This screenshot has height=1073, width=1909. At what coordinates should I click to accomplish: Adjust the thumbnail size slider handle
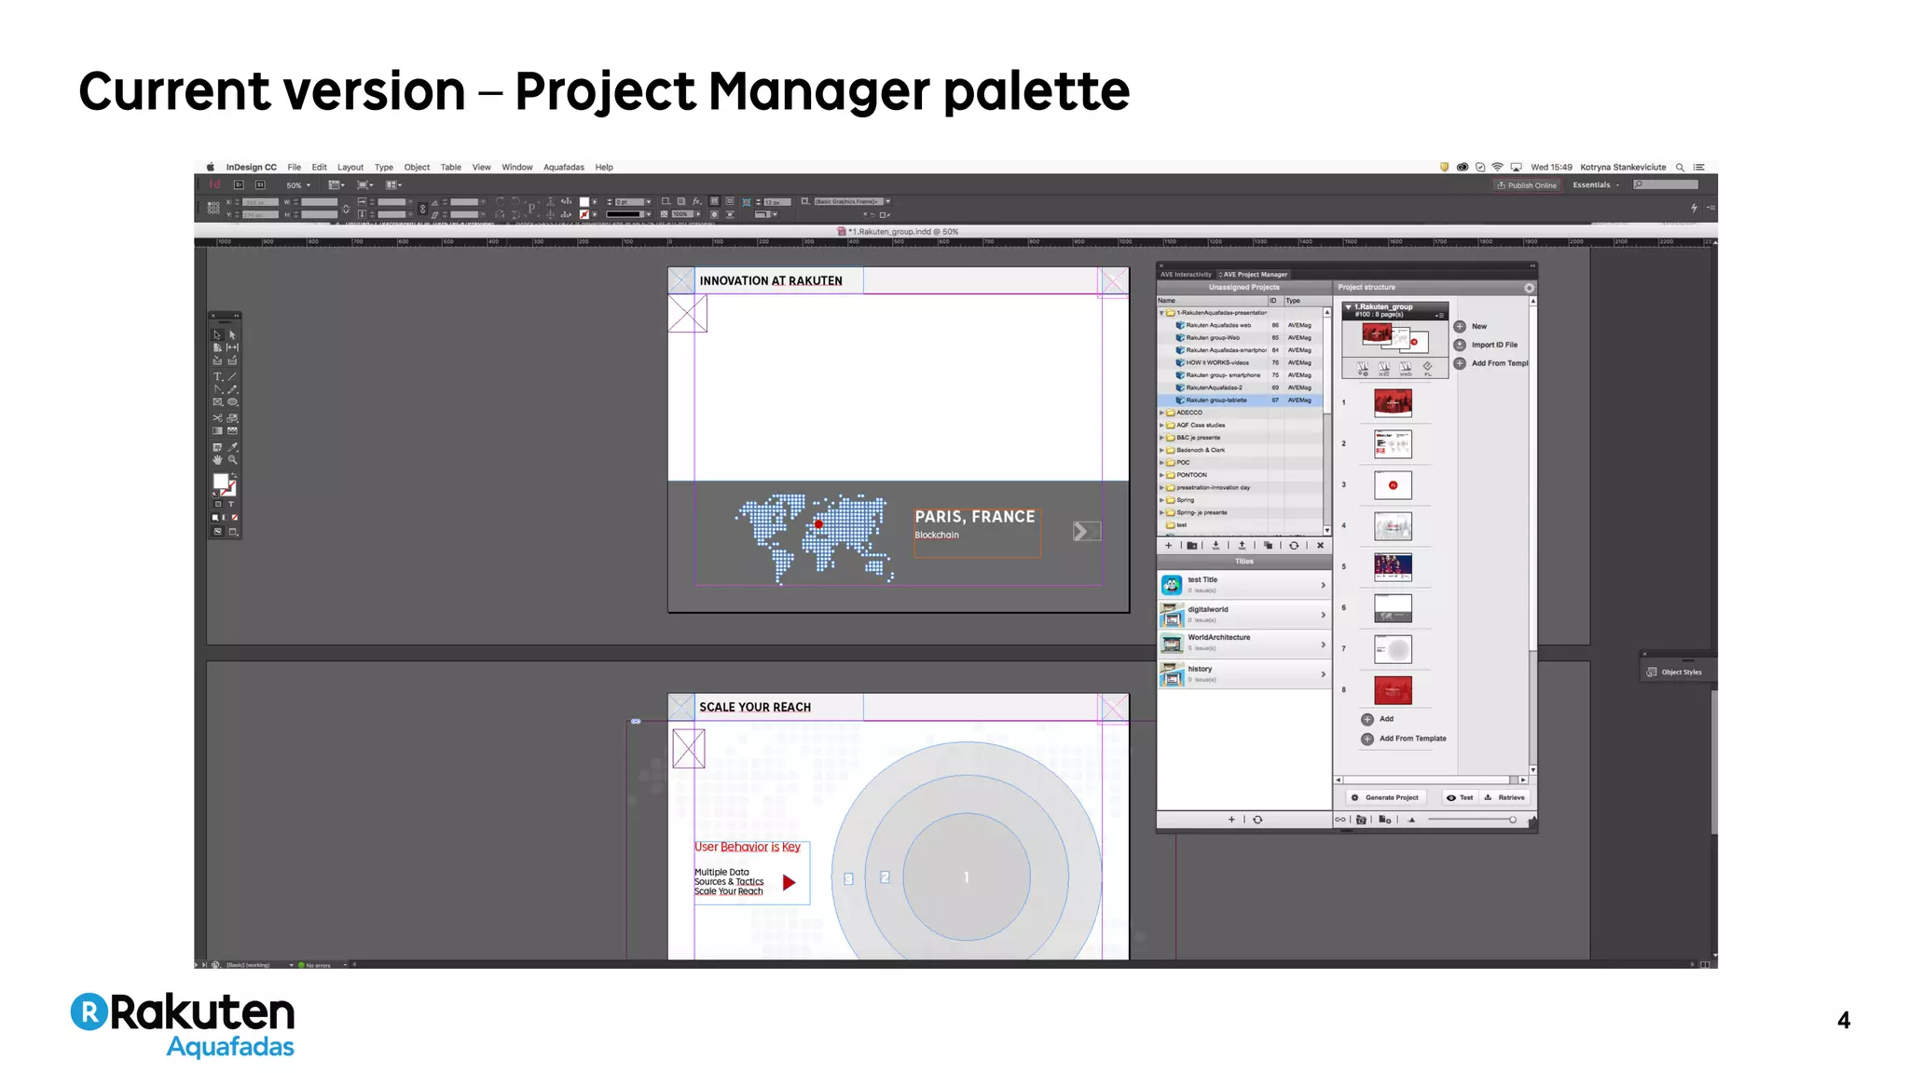[1512, 820]
